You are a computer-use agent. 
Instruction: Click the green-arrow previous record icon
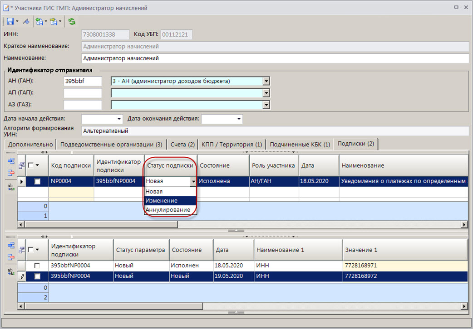tap(39, 21)
